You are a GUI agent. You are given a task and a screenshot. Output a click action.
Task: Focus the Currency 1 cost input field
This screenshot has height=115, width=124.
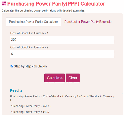(62, 40)
